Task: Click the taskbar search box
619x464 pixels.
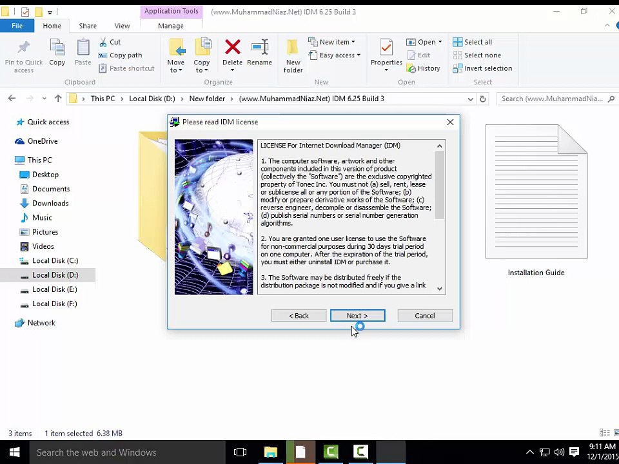Action: click(x=127, y=452)
